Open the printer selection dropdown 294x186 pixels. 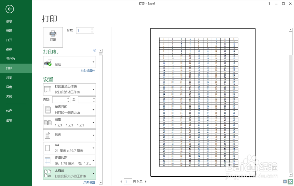(x=93, y=62)
